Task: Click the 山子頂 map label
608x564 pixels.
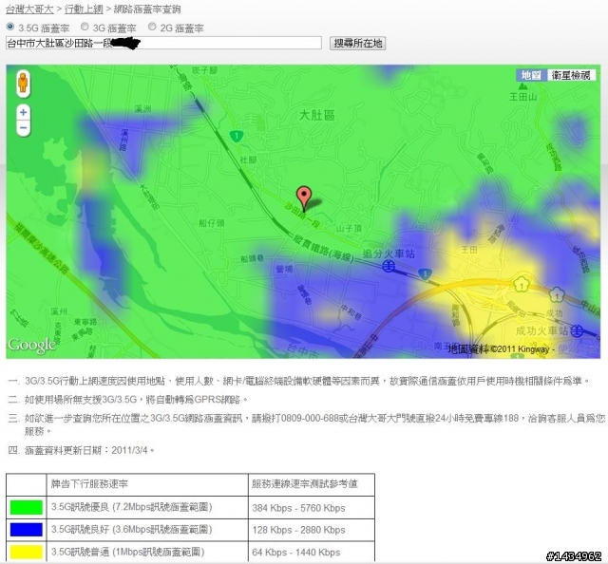Action: 349,228
